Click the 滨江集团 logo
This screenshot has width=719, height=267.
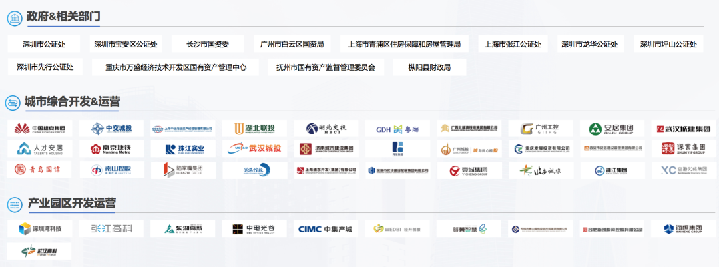pyautogui.click(x=612, y=170)
